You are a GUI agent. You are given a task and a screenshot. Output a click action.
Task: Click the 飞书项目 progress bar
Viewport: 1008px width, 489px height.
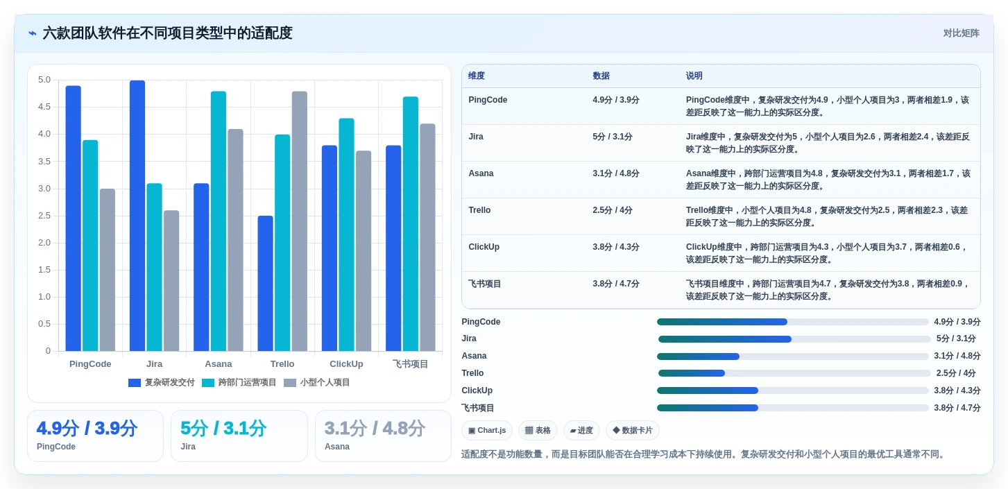coord(793,408)
